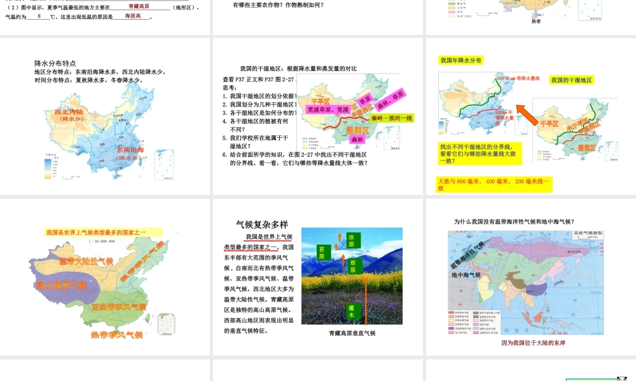
Task: Select question 5 我们学校所在地属于干湿地区
Action: pos(255,142)
